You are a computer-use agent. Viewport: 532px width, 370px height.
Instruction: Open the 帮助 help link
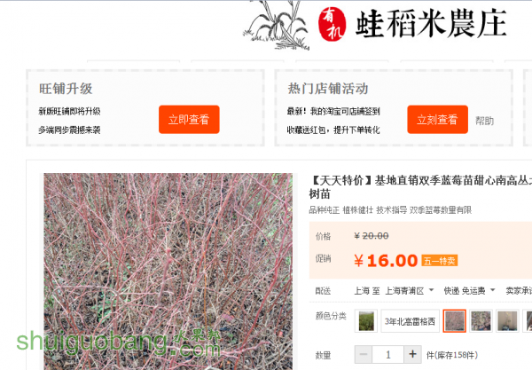(484, 121)
